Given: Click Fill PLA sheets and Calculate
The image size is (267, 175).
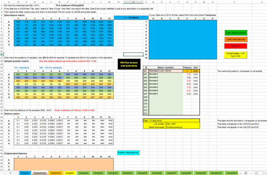Looking at the screenshot, I should (129, 64).
